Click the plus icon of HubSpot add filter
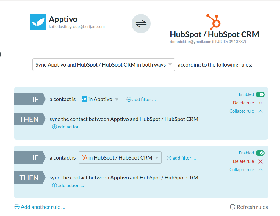This screenshot has height=216, width=280. (169, 158)
